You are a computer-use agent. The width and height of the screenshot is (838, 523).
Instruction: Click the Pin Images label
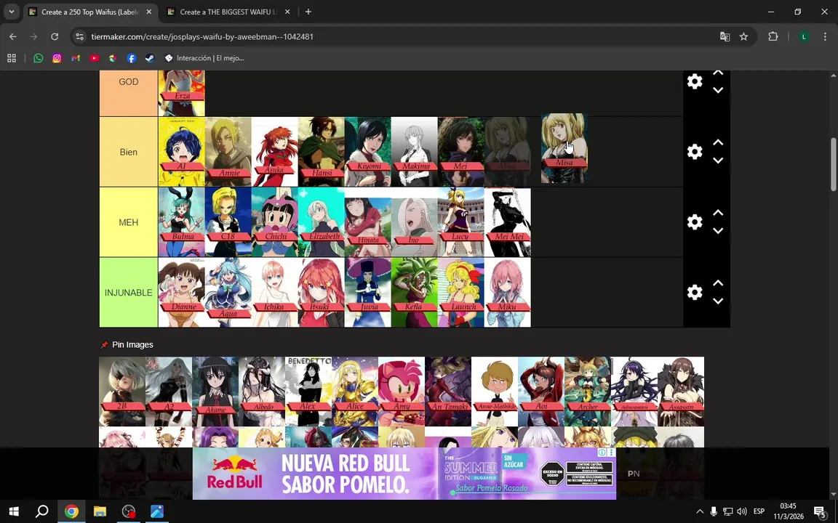132,345
